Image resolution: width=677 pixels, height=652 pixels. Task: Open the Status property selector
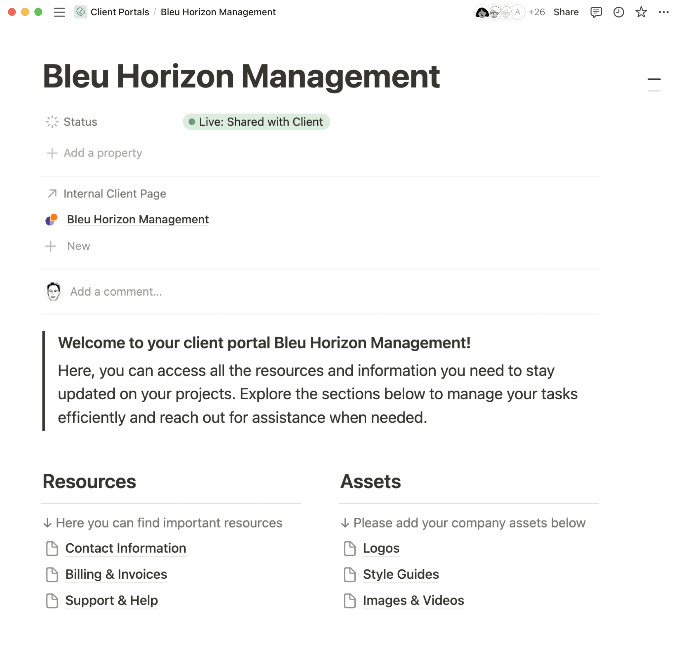pos(80,122)
